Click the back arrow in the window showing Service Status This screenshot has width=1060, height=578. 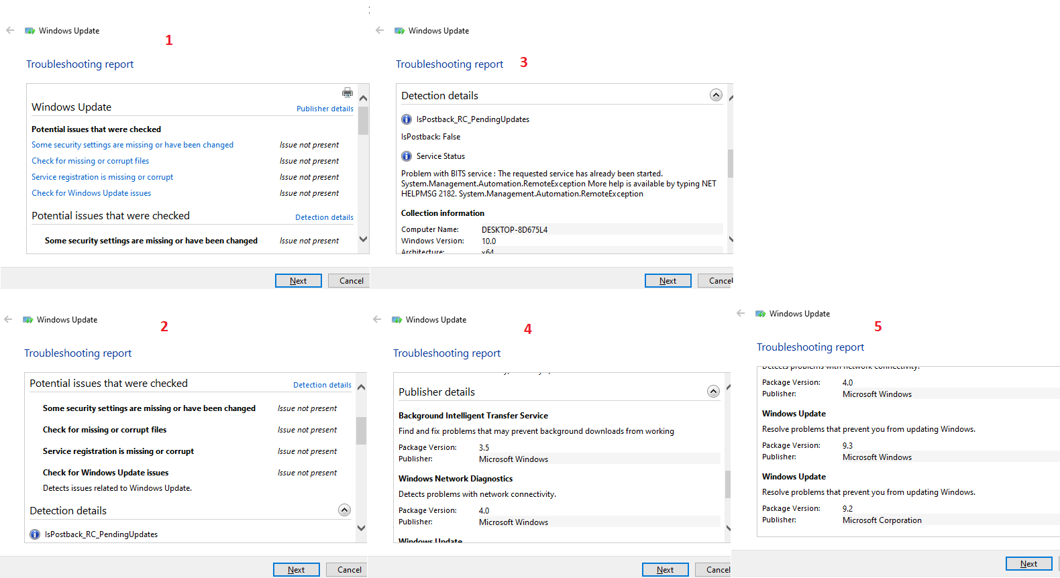[380, 30]
